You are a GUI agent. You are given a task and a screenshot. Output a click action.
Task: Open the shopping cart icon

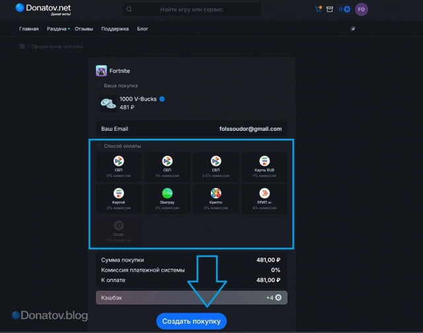tap(319, 9)
